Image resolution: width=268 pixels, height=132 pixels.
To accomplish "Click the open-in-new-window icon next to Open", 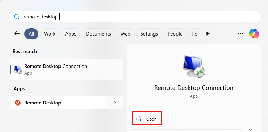I will (x=139, y=119).
